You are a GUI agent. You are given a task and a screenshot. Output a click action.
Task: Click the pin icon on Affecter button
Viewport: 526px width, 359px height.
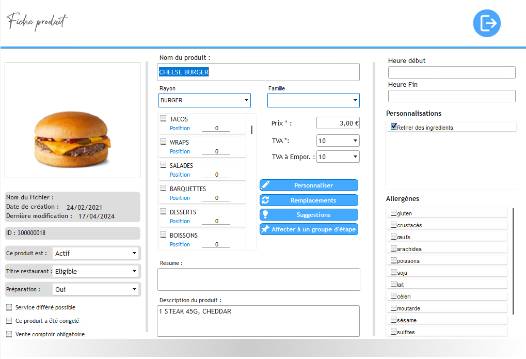[266, 229]
